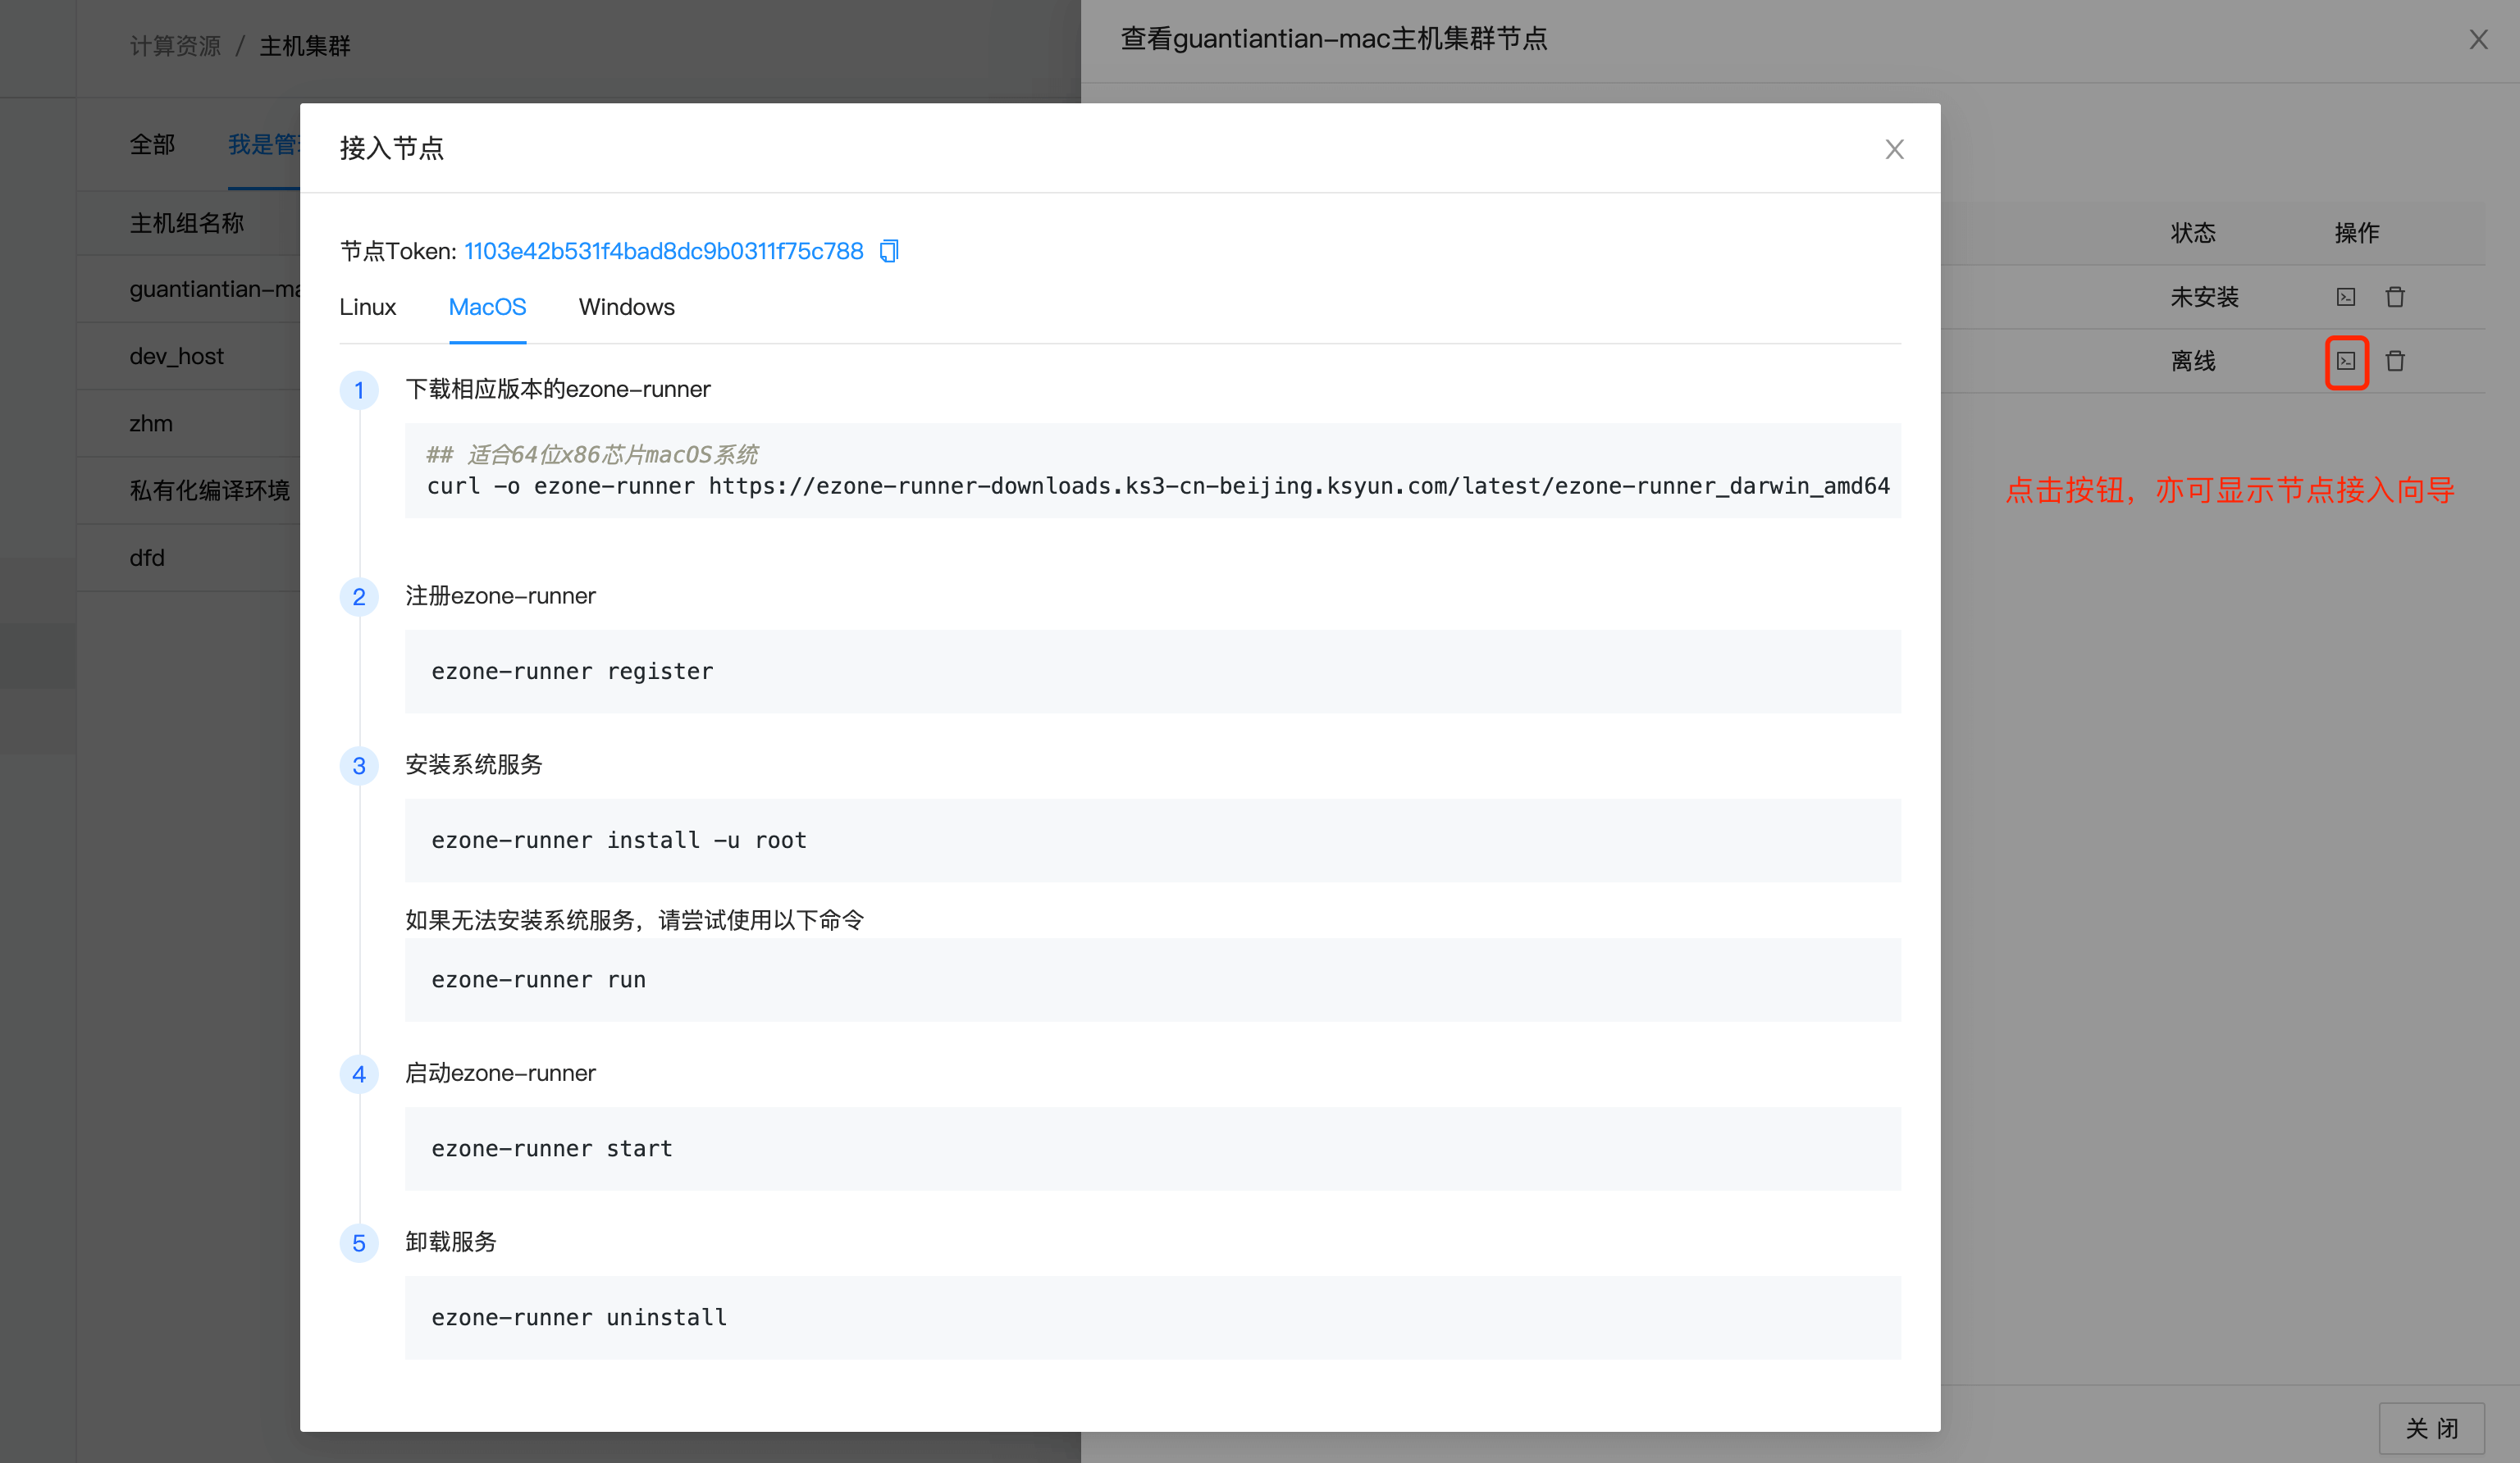Viewport: 2520px width, 1463px height.
Task: Close the cluster nodes side panel
Action: pos(2478,40)
